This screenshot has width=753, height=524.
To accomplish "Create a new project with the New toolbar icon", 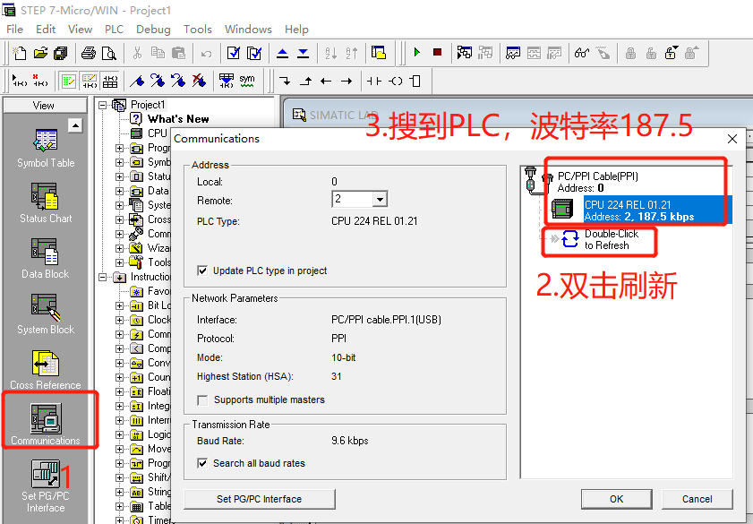I will 19,53.
